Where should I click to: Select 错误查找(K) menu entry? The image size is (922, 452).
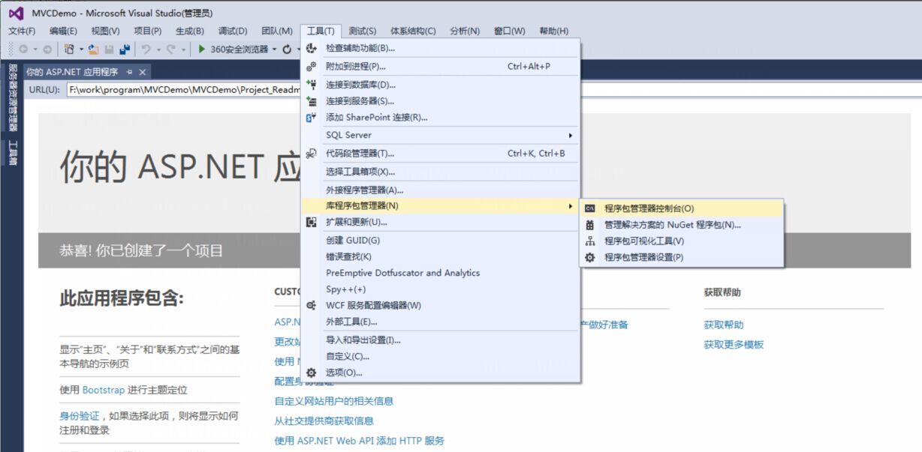coord(441,256)
